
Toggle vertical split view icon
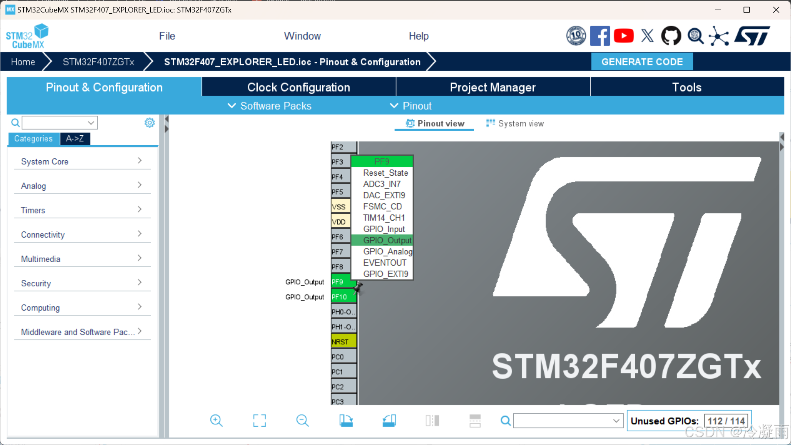[x=432, y=420]
